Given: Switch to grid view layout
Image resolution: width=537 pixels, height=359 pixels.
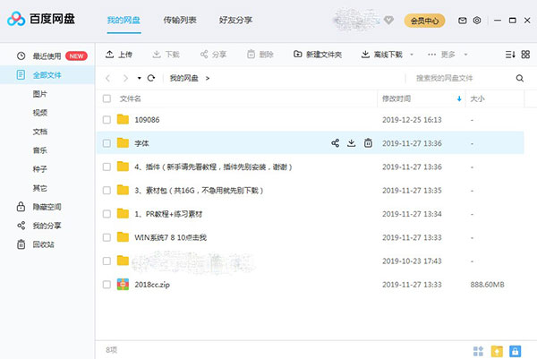Looking at the screenshot, I should click(478, 350).
